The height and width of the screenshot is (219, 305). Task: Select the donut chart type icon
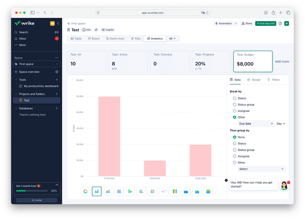click(85, 191)
